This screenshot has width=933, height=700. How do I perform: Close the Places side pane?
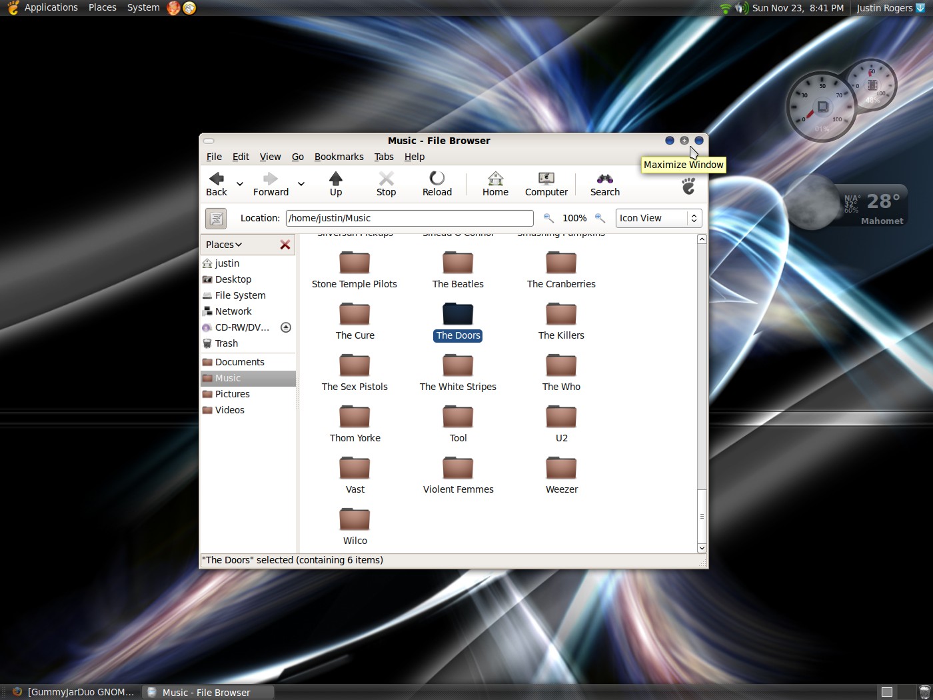pyautogui.click(x=285, y=245)
